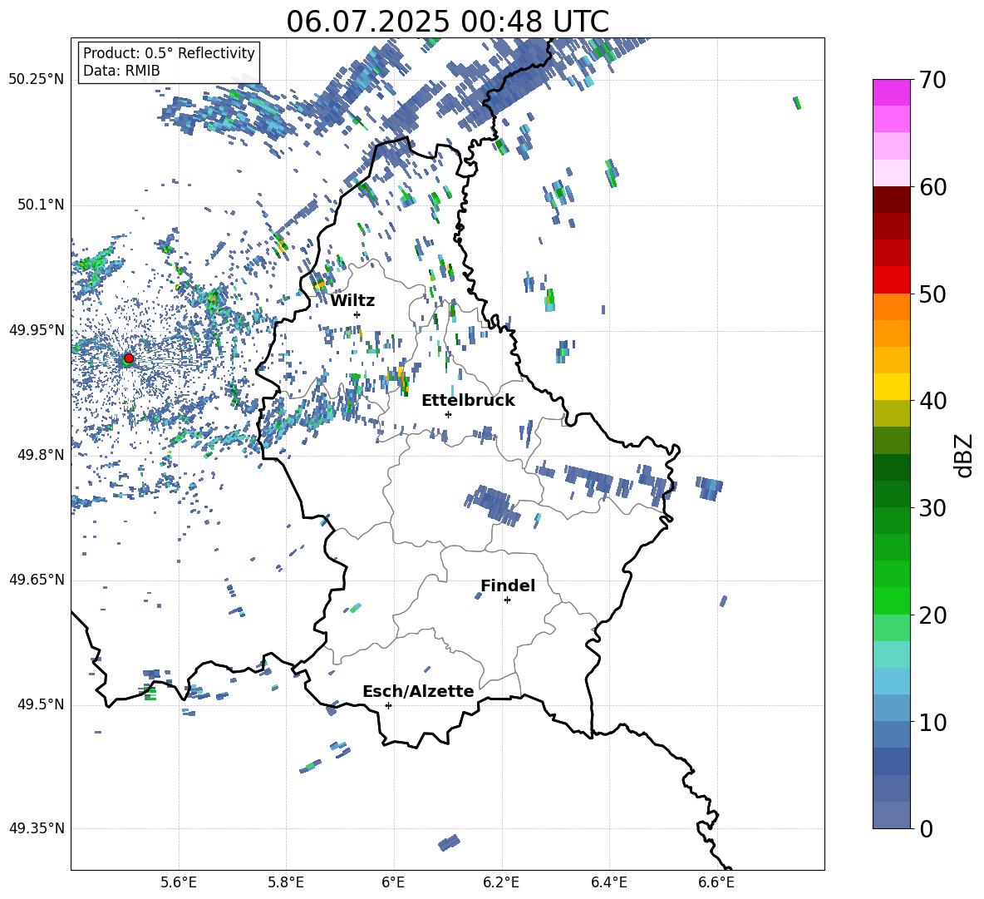The width and height of the screenshot is (984, 899).
Task: Click the colorbar 40 tick label
Action: [932, 401]
